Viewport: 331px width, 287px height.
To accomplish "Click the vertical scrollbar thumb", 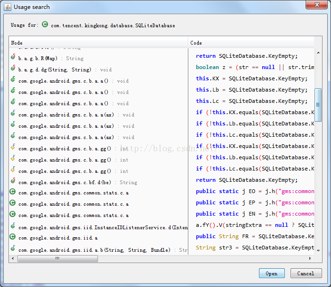I will click(318, 105).
